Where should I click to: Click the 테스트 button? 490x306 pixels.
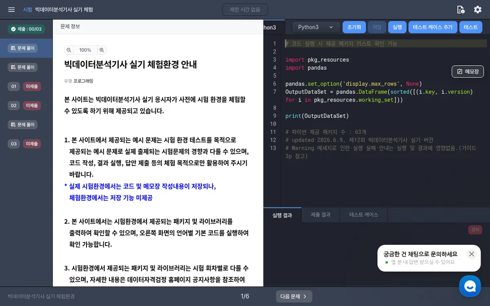pos(471,27)
